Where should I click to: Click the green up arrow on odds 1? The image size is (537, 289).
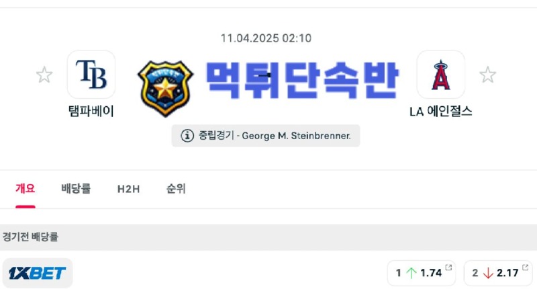(x=411, y=273)
